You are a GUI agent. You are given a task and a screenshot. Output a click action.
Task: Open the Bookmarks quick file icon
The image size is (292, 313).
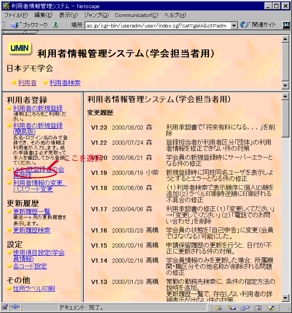[x=15, y=25]
